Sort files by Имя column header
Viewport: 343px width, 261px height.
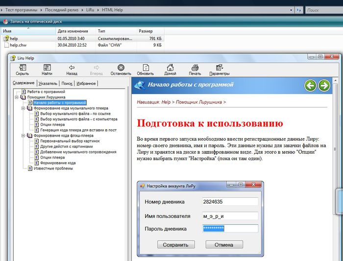[x=28, y=31]
